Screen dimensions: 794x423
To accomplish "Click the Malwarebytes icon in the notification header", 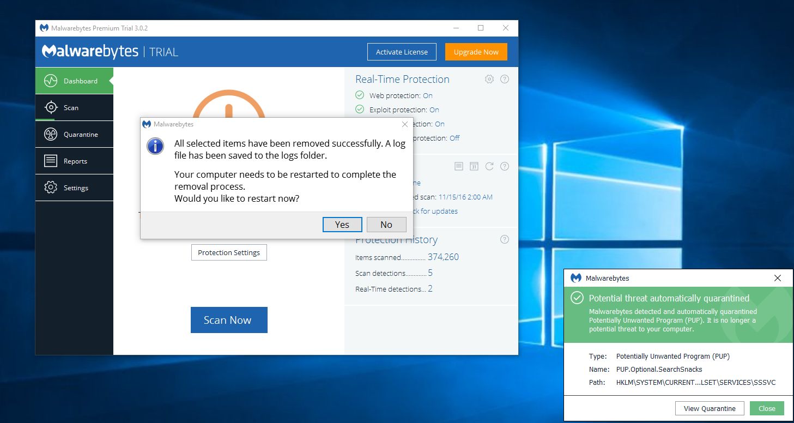I will coord(576,278).
